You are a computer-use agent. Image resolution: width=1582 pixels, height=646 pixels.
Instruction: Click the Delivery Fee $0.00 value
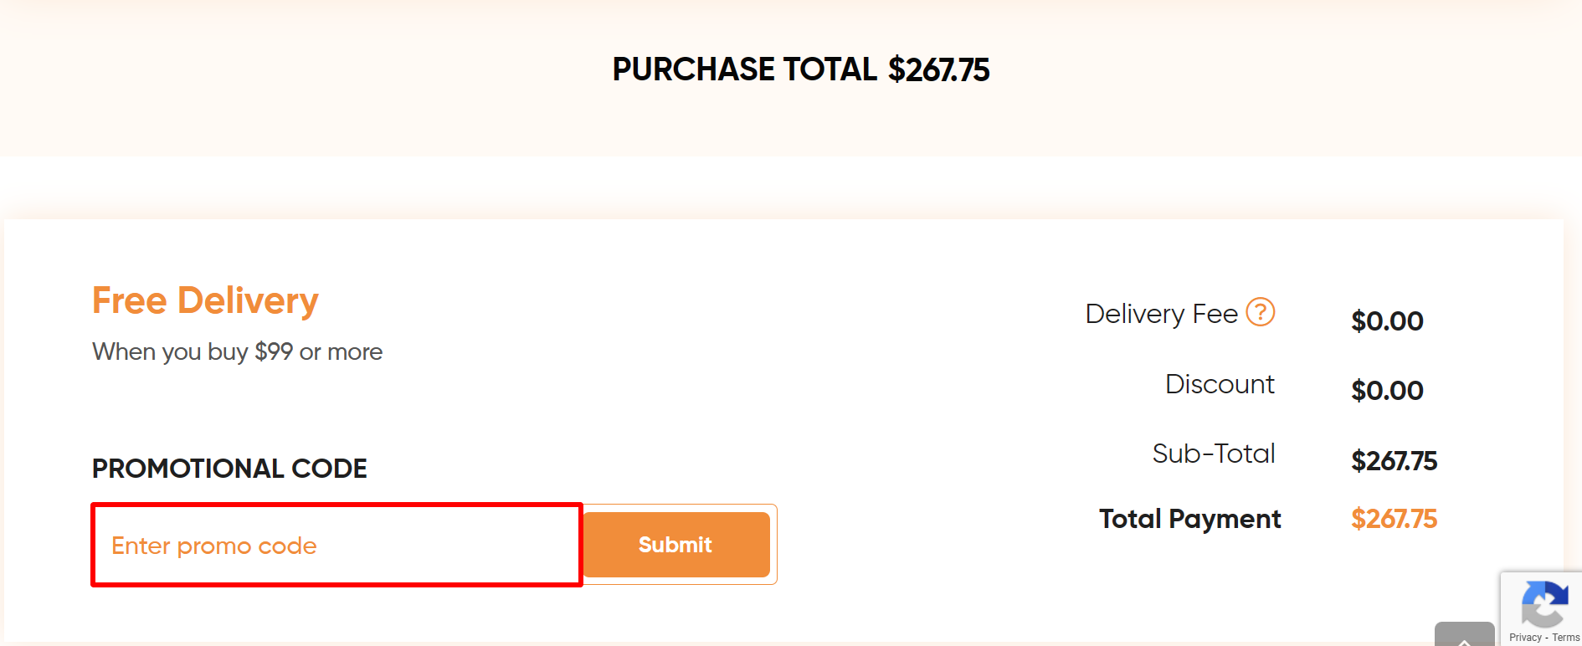(x=1388, y=320)
